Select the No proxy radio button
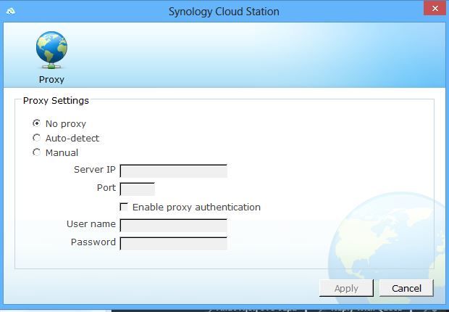This screenshot has height=312, width=449. pos(37,123)
